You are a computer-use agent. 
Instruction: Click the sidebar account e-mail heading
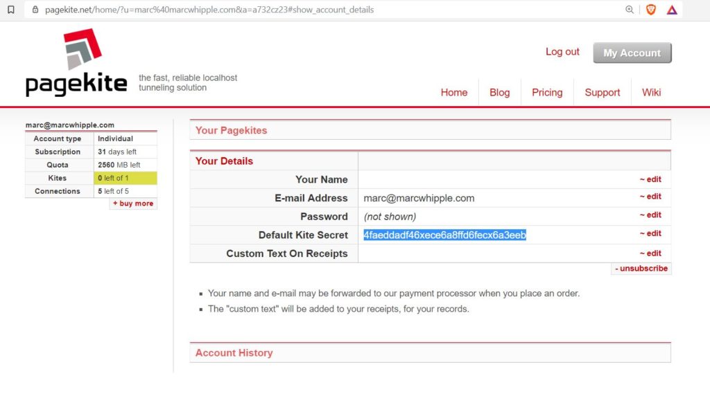click(70, 125)
